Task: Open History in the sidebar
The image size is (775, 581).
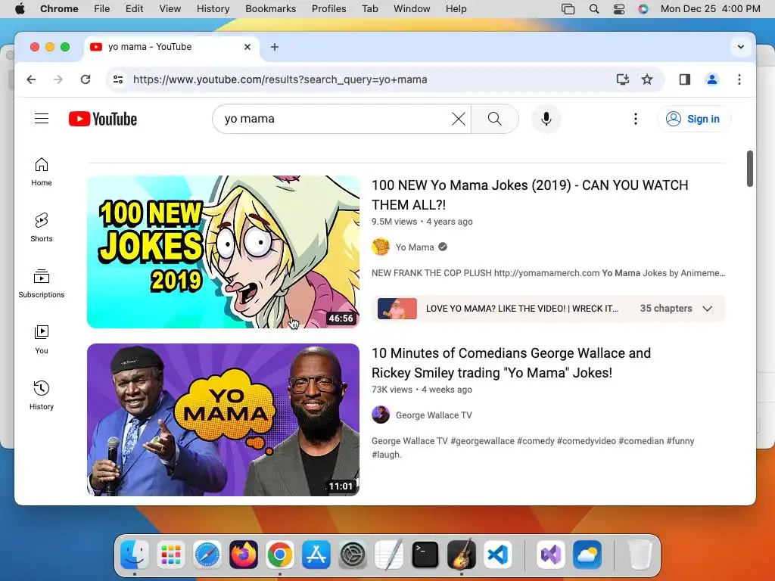Action: [42, 395]
